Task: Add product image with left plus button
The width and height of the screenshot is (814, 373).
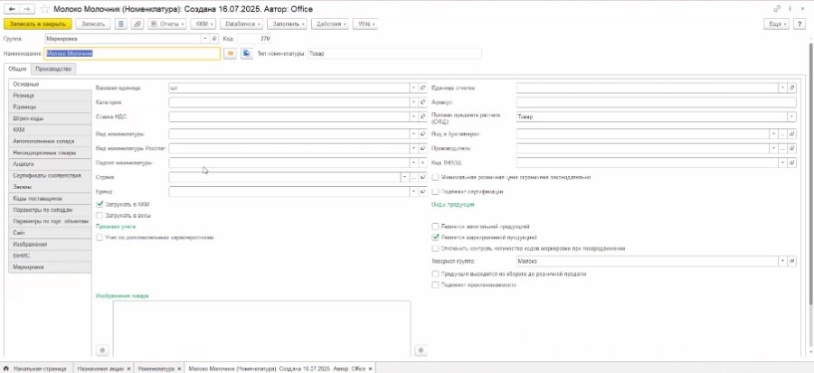Action: point(102,350)
